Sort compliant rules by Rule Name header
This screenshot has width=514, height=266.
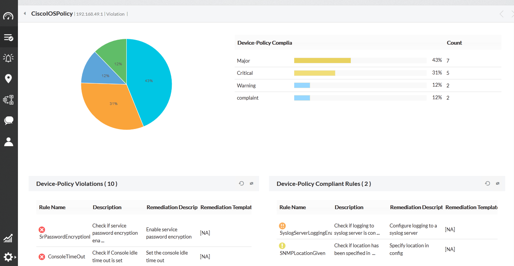pos(293,207)
